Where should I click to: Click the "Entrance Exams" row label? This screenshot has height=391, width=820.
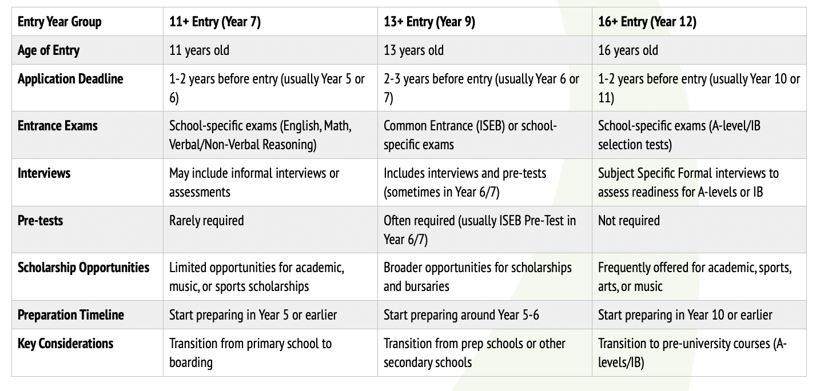point(58,126)
